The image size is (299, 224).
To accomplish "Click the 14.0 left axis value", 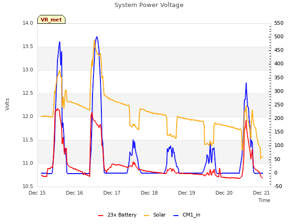I will (x=28, y=23).
